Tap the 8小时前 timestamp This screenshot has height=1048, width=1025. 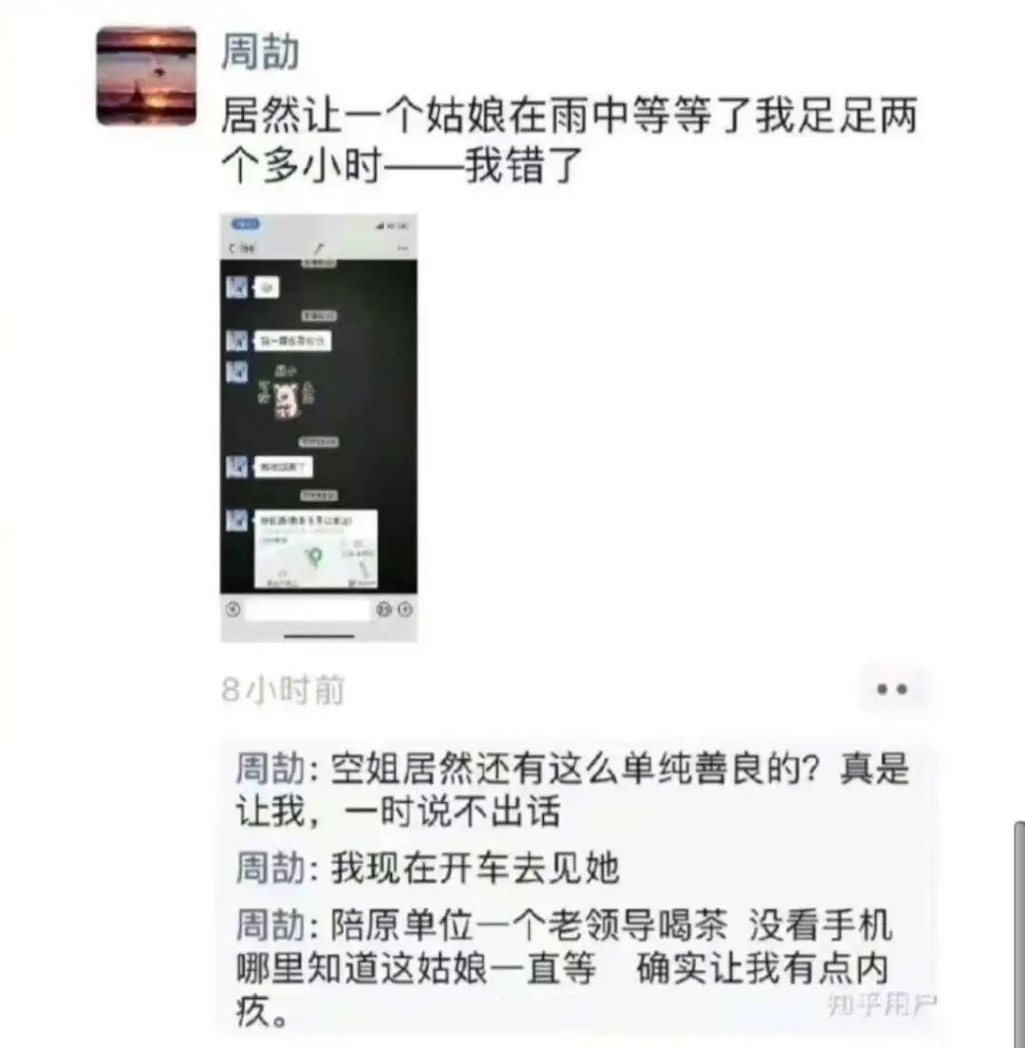click(x=284, y=690)
